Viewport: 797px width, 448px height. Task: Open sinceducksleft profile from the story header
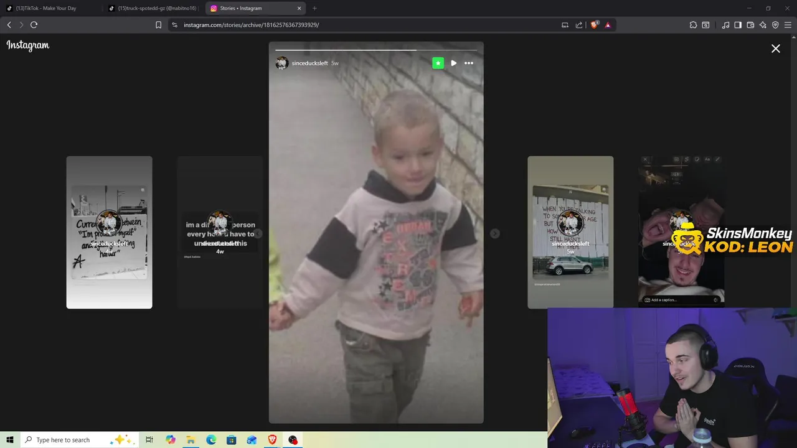(309, 63)
